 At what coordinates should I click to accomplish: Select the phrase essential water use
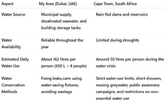(x=113, y=99)
